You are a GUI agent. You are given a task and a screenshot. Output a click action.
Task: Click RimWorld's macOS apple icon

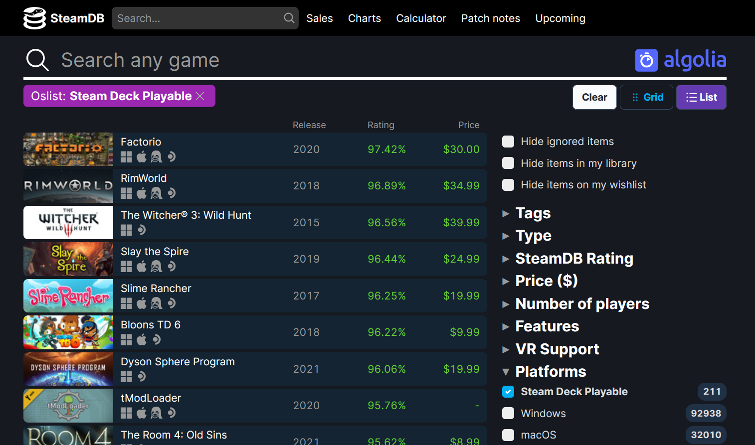pos(142,193)
